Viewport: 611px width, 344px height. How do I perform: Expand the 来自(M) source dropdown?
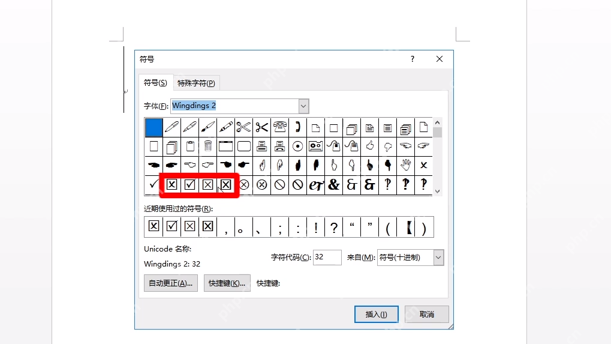tap(438, 258)
